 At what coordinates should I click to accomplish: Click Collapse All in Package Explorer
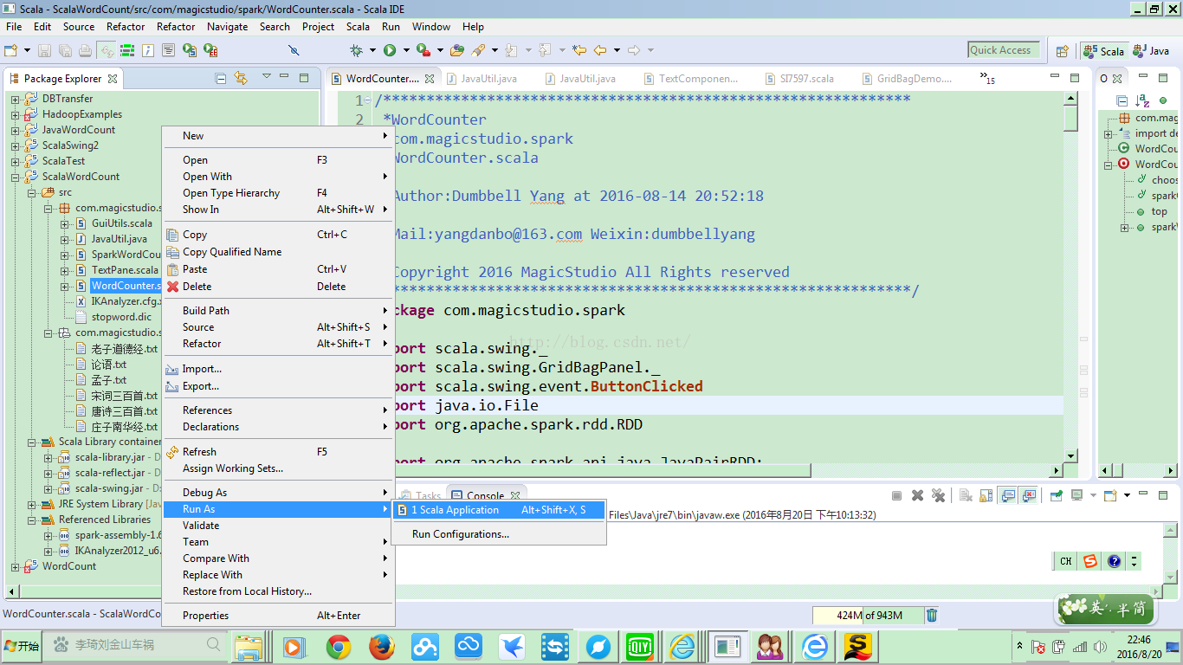click(x=221, y=79)
